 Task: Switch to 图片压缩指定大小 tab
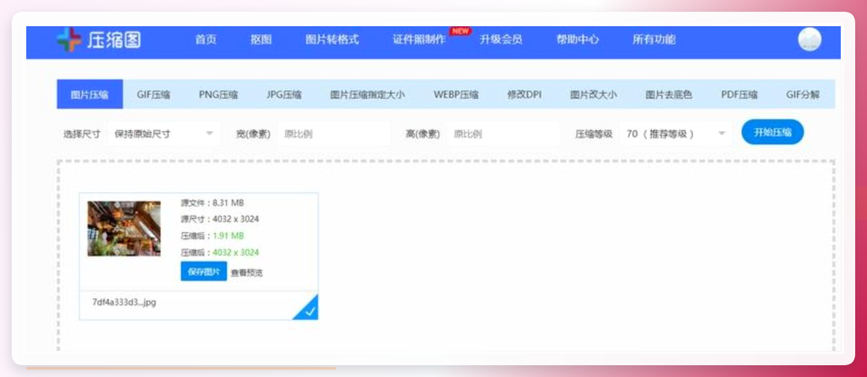367,94
